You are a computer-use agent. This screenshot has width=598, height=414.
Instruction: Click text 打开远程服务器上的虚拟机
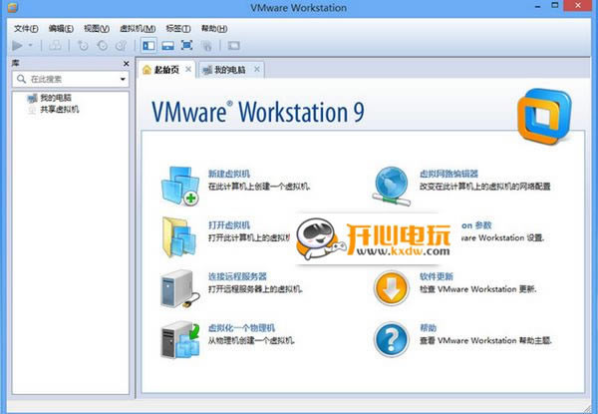click(x=255, y=289)
